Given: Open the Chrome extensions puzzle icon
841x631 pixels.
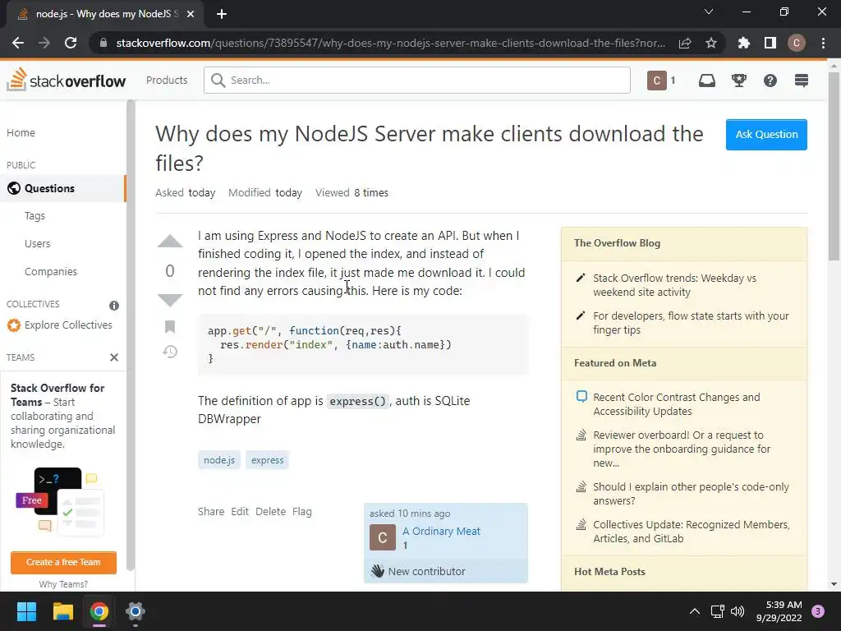Looking at the screenshot, I should 743,43.
